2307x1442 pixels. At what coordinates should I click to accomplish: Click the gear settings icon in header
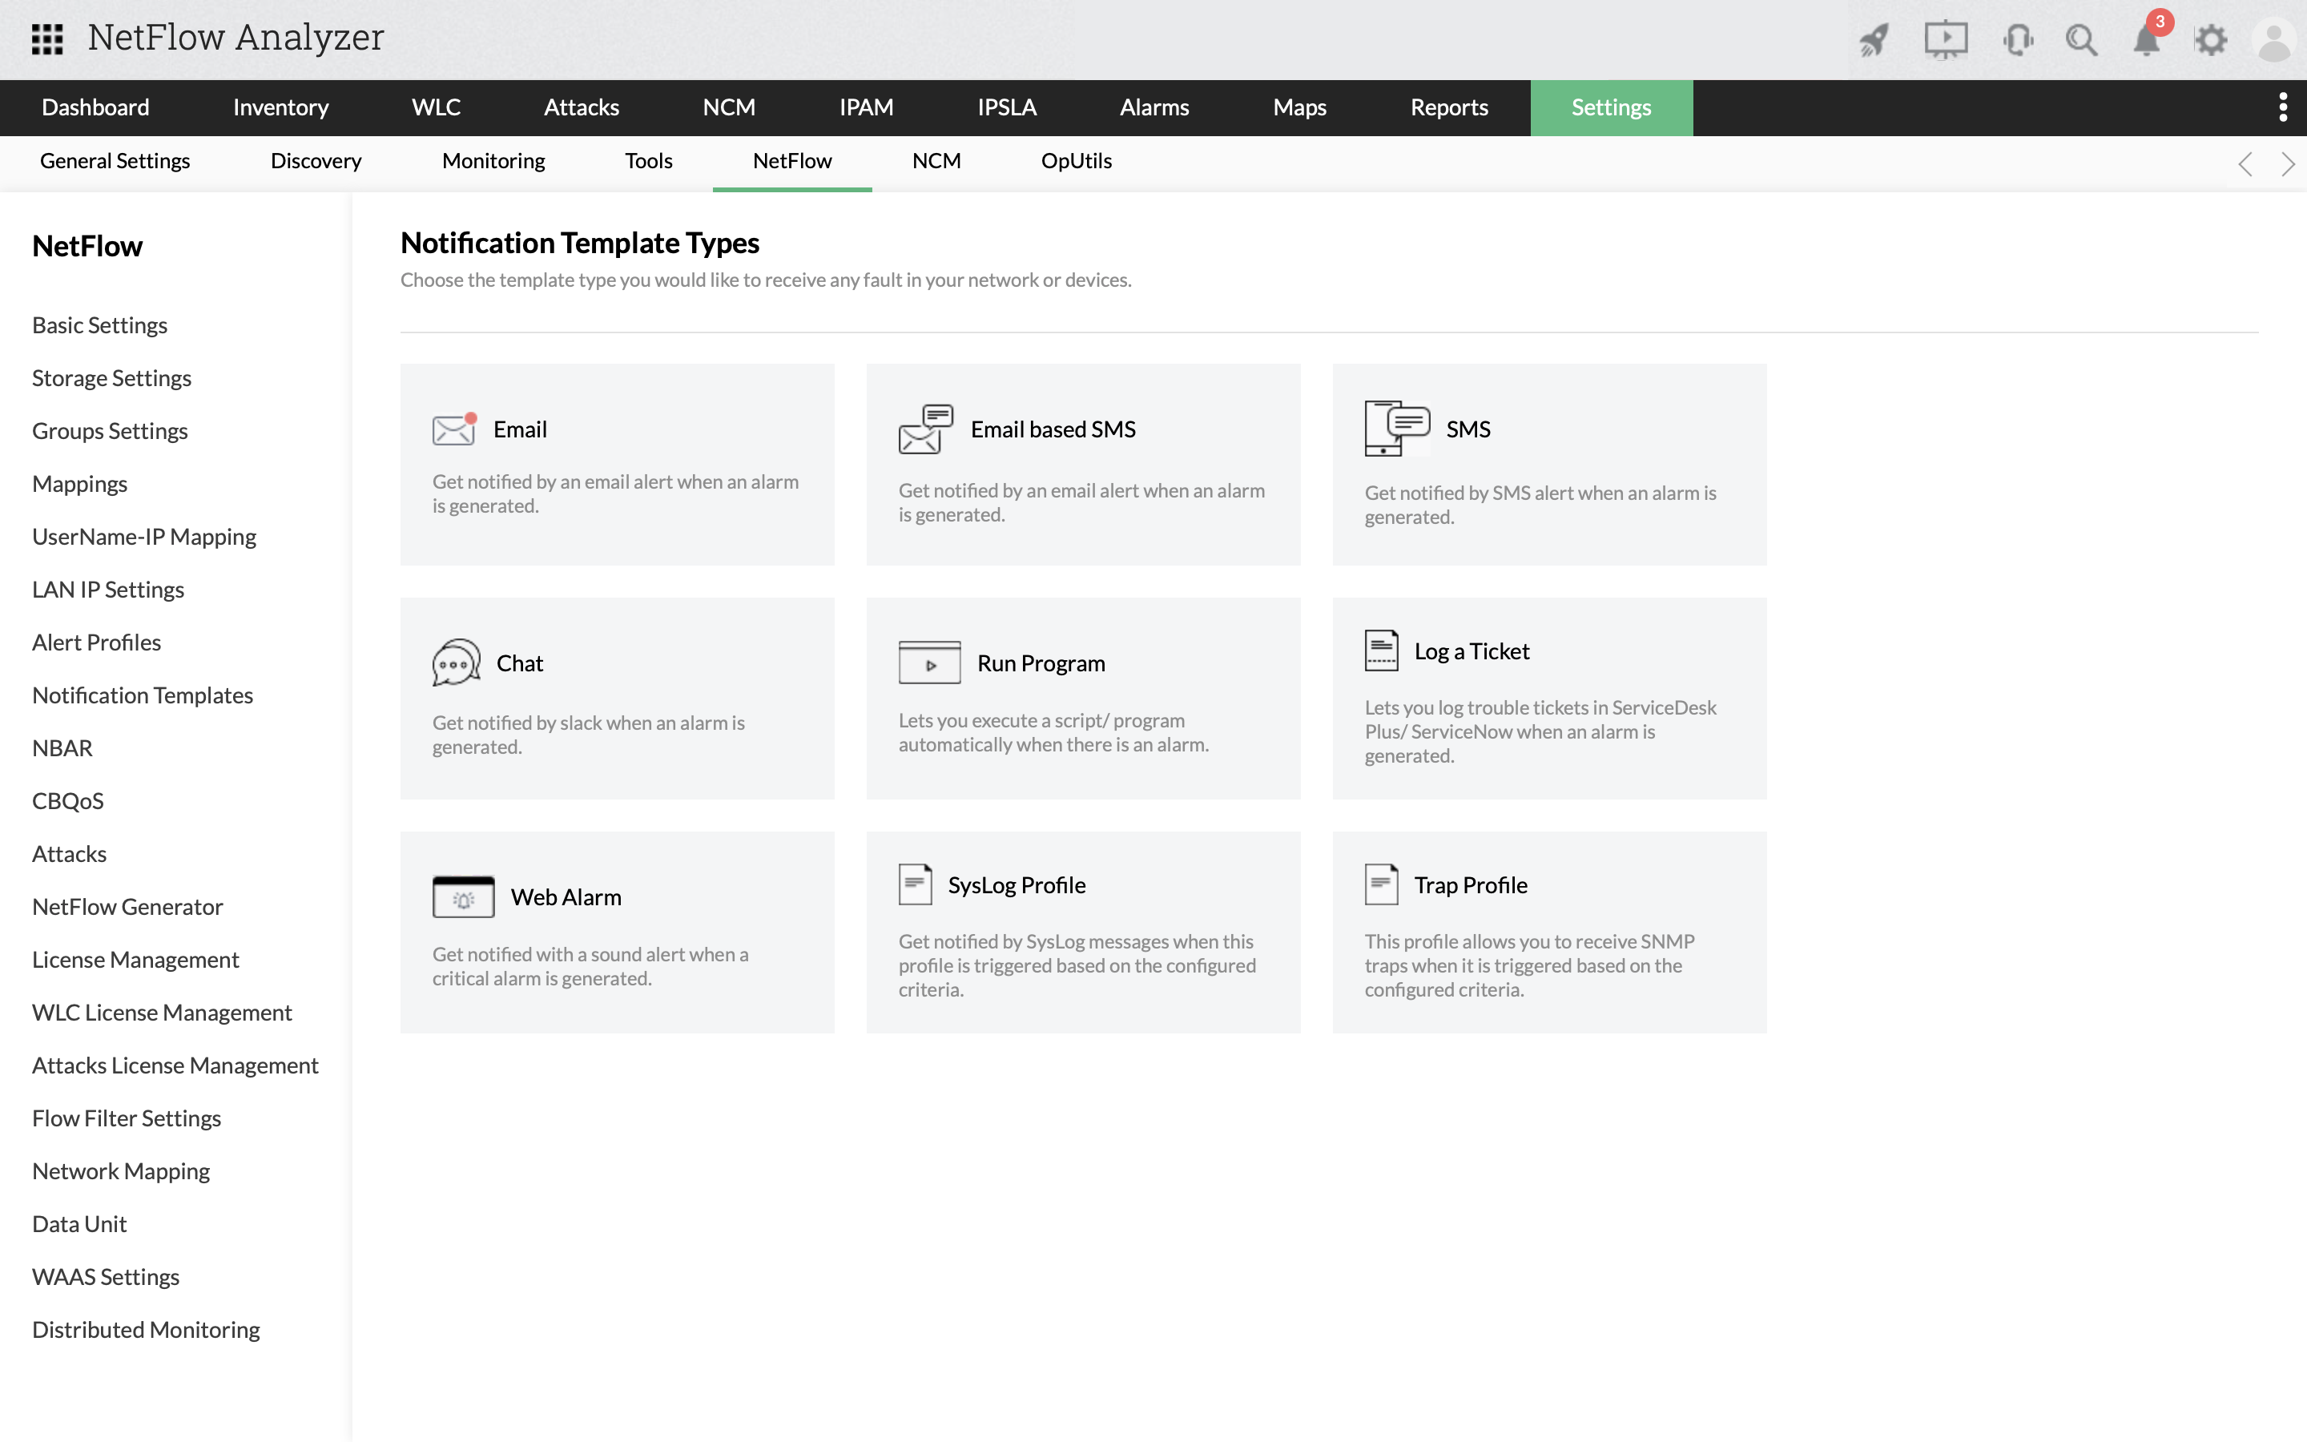click(2211, 39)
